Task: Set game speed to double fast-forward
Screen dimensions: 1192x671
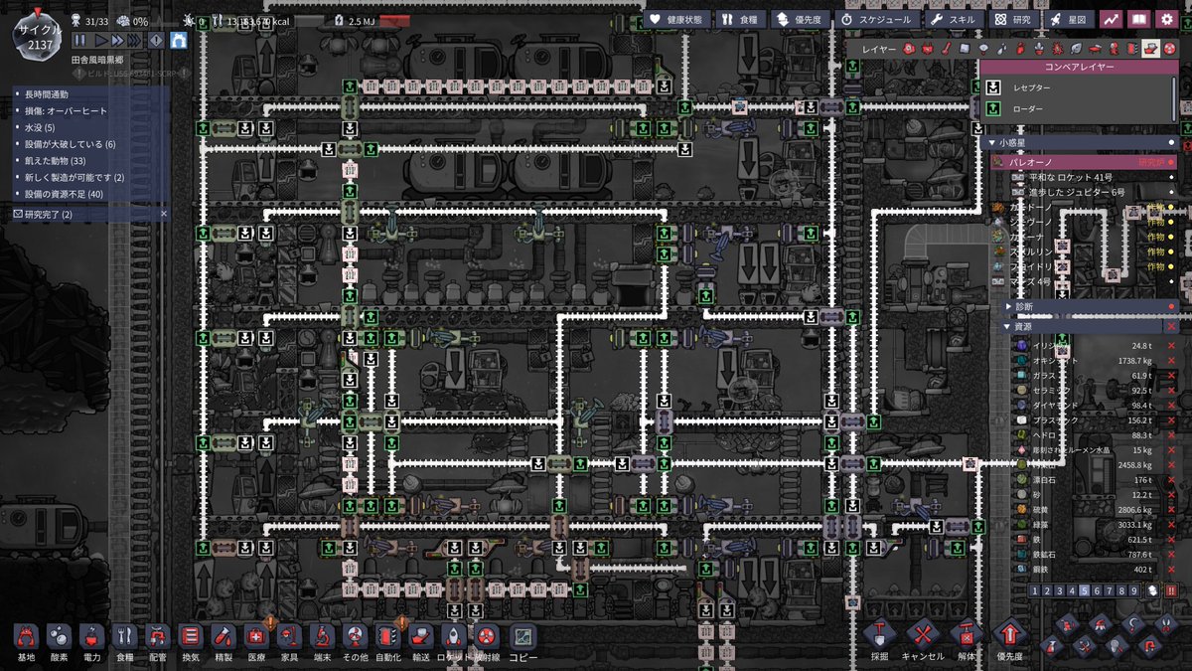Action: click(117, 41)
